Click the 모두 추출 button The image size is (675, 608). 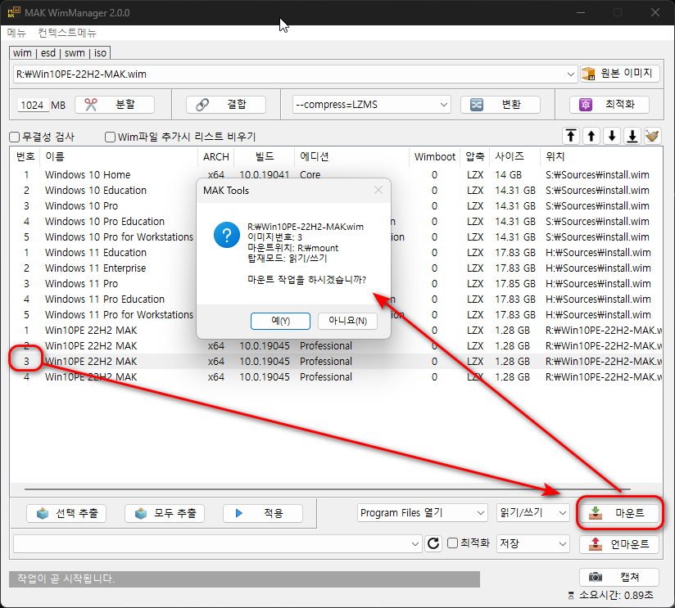[165, 513]
